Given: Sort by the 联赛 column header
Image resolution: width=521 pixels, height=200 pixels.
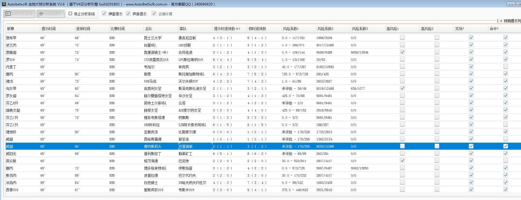Looking at the screenshot, I should (x=11, y=29).
